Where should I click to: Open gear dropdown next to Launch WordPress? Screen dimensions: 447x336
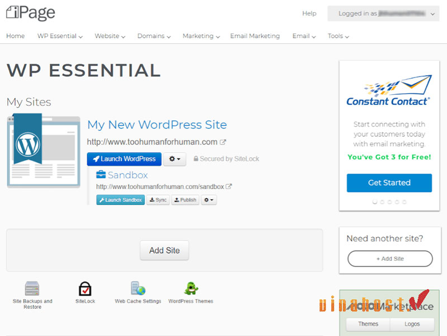click(174, 159)
